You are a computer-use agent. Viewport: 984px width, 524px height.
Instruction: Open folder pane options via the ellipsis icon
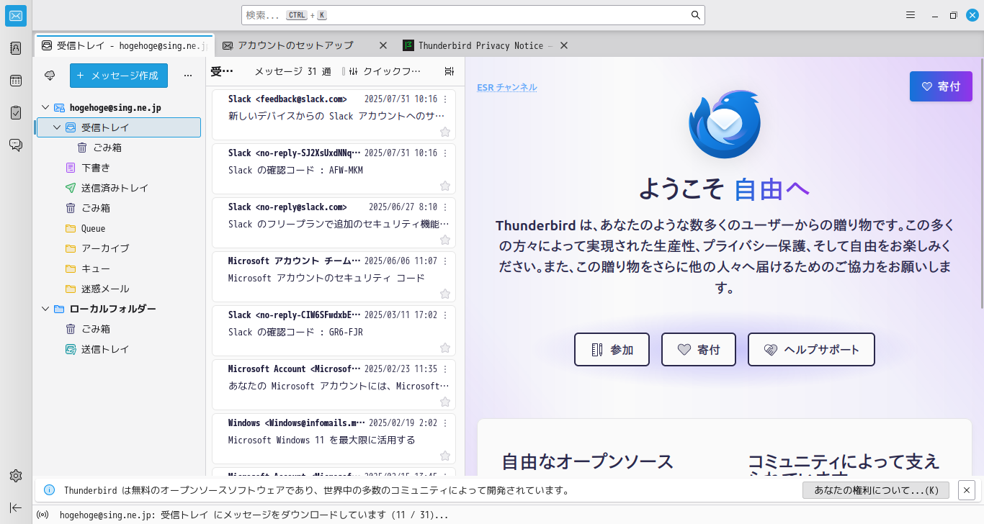tap(188, 75)
